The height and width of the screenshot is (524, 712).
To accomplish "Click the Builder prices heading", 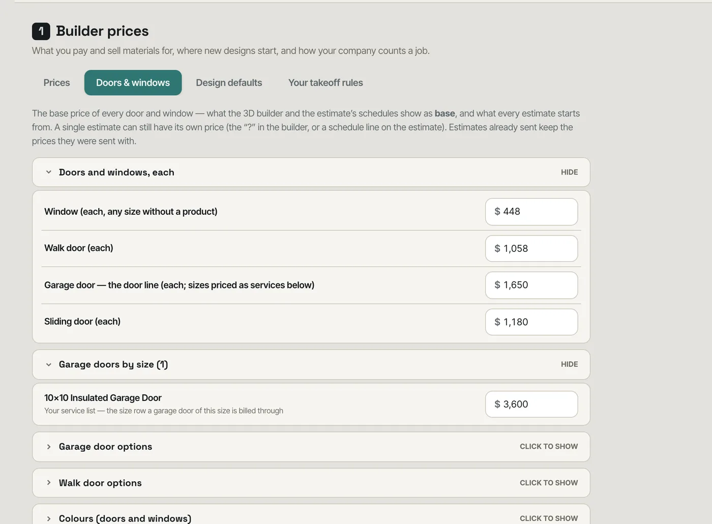I will pos(102,31).
